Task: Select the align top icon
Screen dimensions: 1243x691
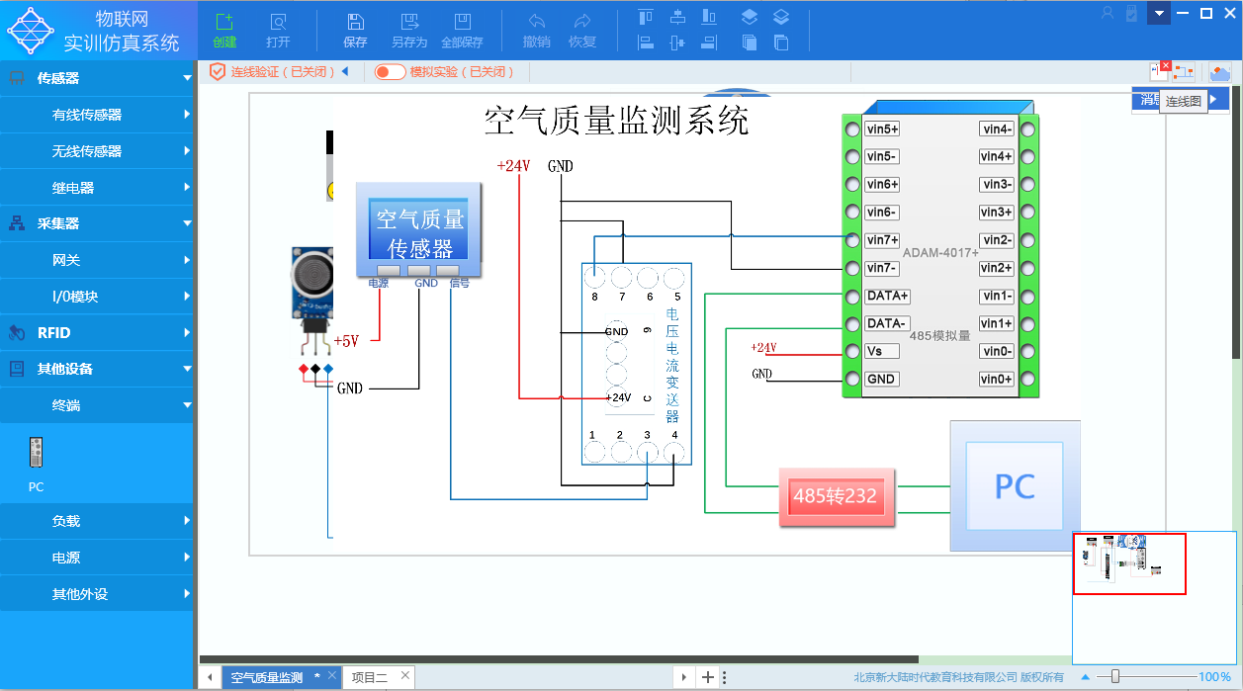Action: coord(646,17)
